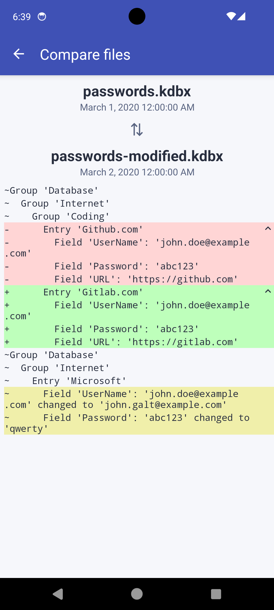The width and height of the screenshot is (274, 610).
Task: Tap the cellular signal icon
Action: pos(241,16)
